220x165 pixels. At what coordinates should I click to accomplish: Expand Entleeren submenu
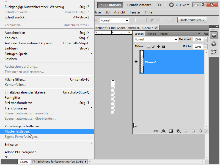(x=47, y=144)
